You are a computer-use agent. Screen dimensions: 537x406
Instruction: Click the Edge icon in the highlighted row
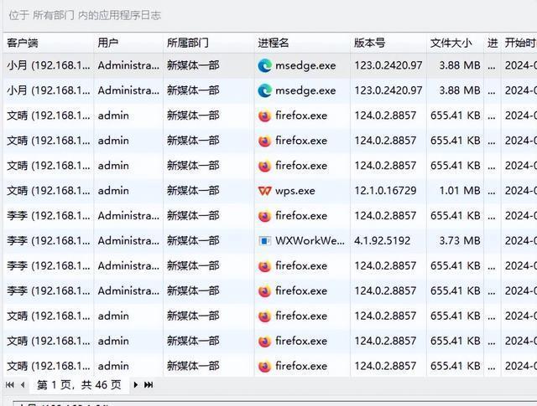click(265, 65)
